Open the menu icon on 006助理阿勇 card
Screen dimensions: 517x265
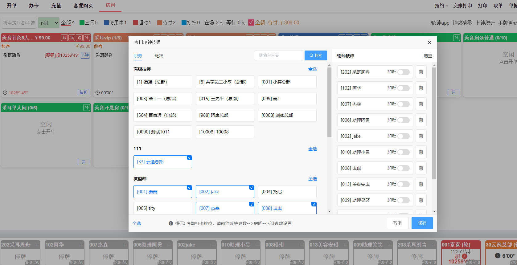170,245
